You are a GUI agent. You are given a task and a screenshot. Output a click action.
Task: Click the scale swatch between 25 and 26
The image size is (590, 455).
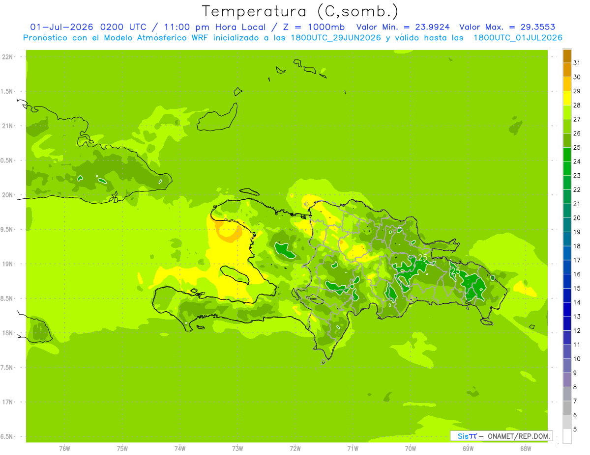click(x=567, y=140)
